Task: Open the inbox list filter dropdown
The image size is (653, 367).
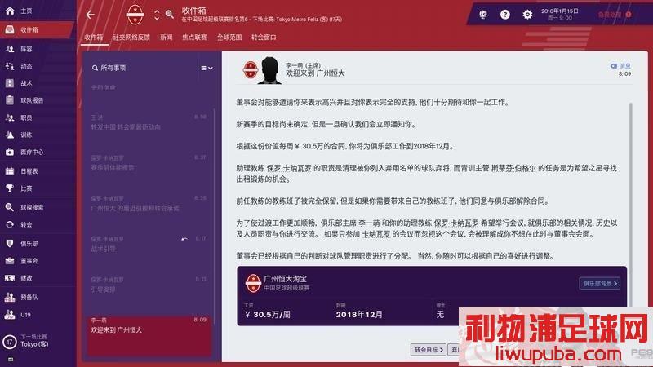Action: (x=207, y=68)
